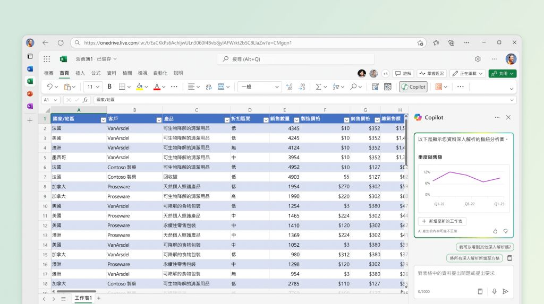
Task: Close the Copilot pane
Action: pyautogui.click(x=508, y=117)
